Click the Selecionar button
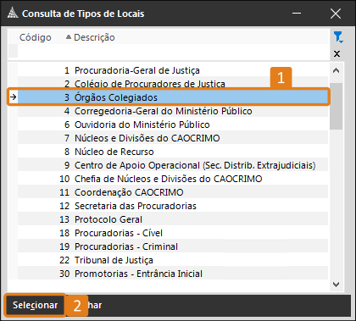This screenshot has width=356, height=321. pyautogui.click(x=35, y=305)
